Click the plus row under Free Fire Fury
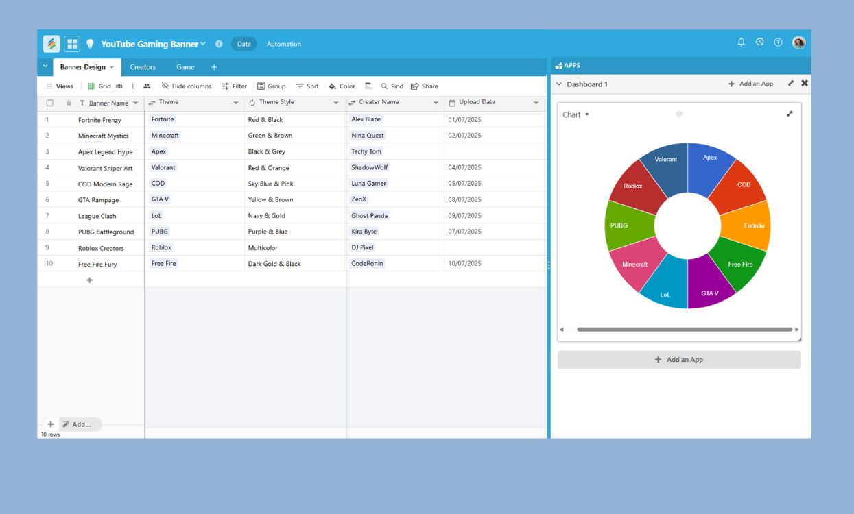This screenshot has height=514, width=854. click(90, 280)
